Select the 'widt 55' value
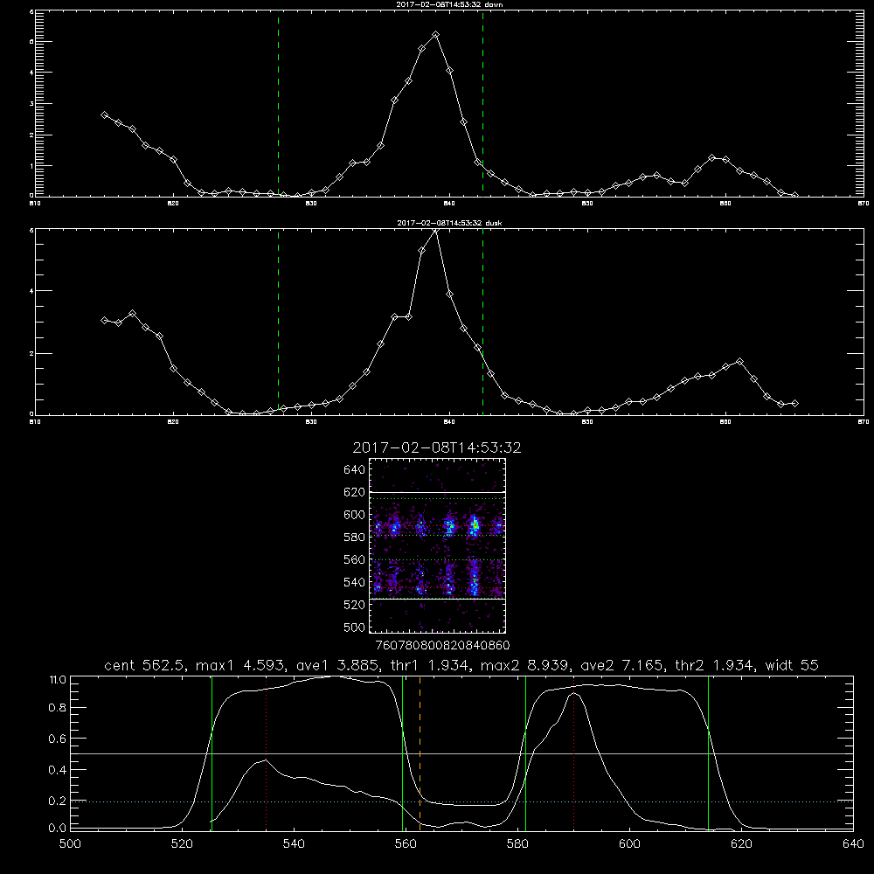The width and height of the screenshot is (874, 874). click(x=792, y=665)
